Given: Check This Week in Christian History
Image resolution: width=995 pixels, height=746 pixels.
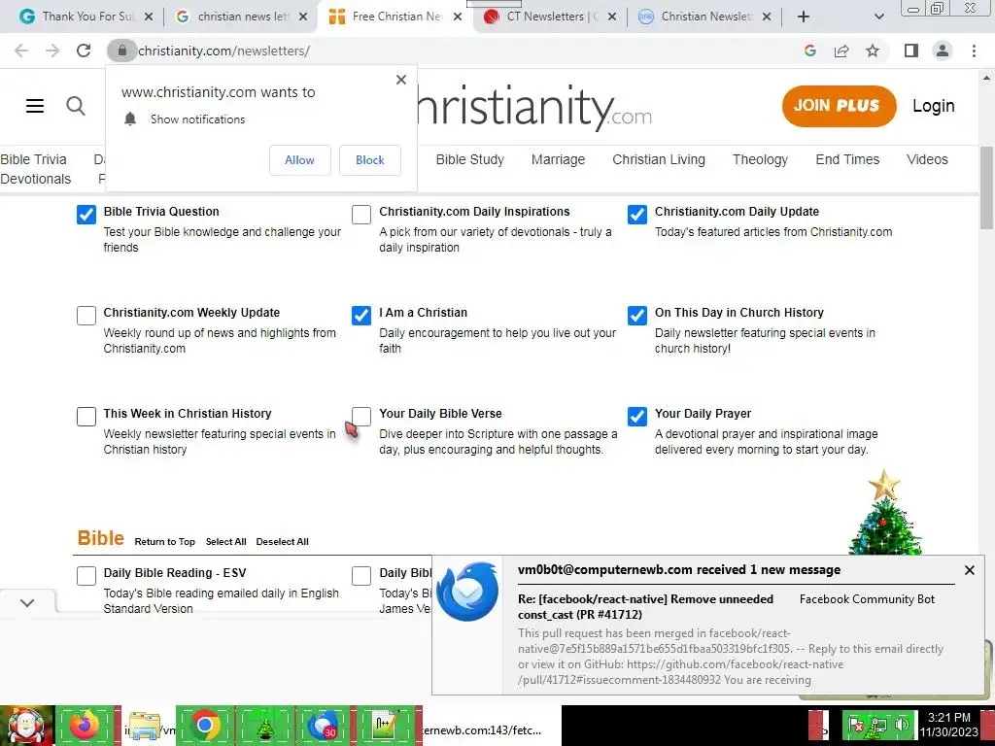Looking at the screenshot, I should click(x=86, y=416).
